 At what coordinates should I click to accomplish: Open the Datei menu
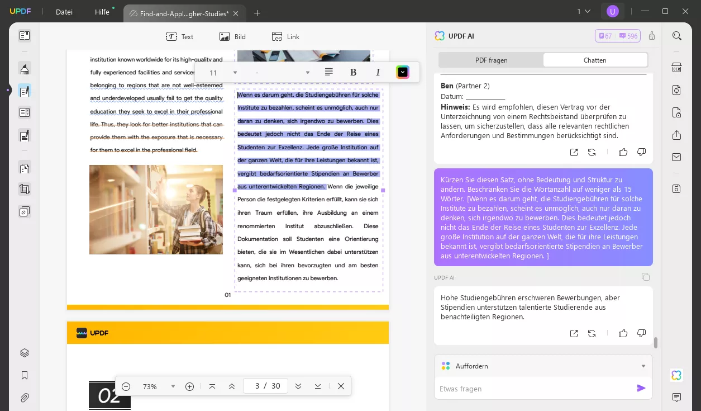point(64,12)
